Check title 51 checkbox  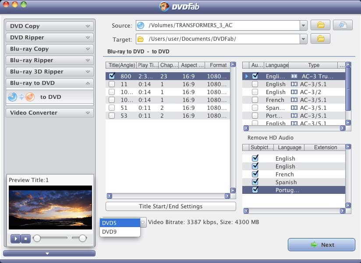click(112, 108)
